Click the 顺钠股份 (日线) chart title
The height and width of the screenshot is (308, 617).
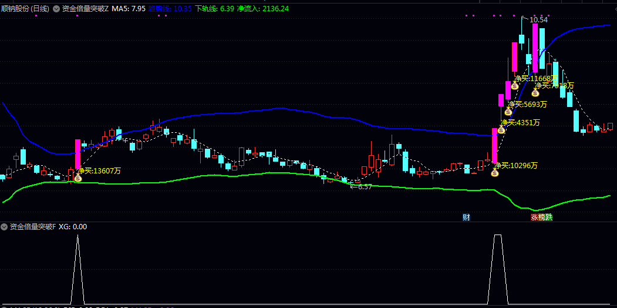(x=25, y=9)
